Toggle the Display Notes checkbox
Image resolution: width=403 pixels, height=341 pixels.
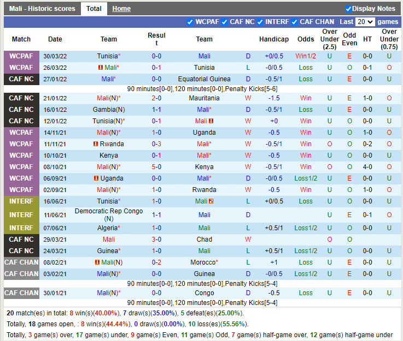click(x=348, y=9)
